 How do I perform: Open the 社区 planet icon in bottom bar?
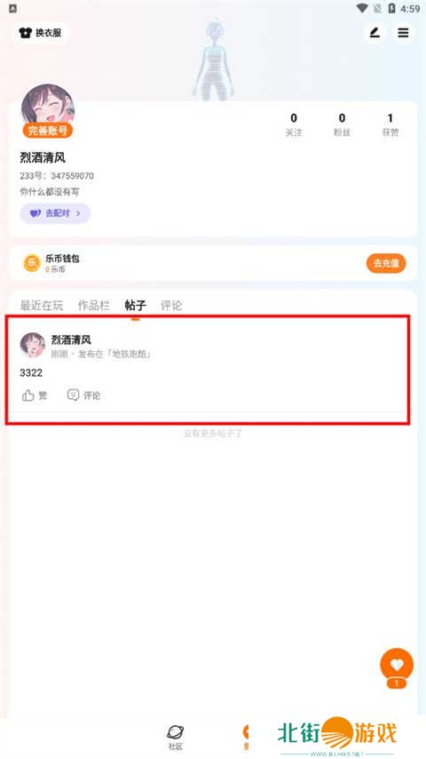pos(175,732)
